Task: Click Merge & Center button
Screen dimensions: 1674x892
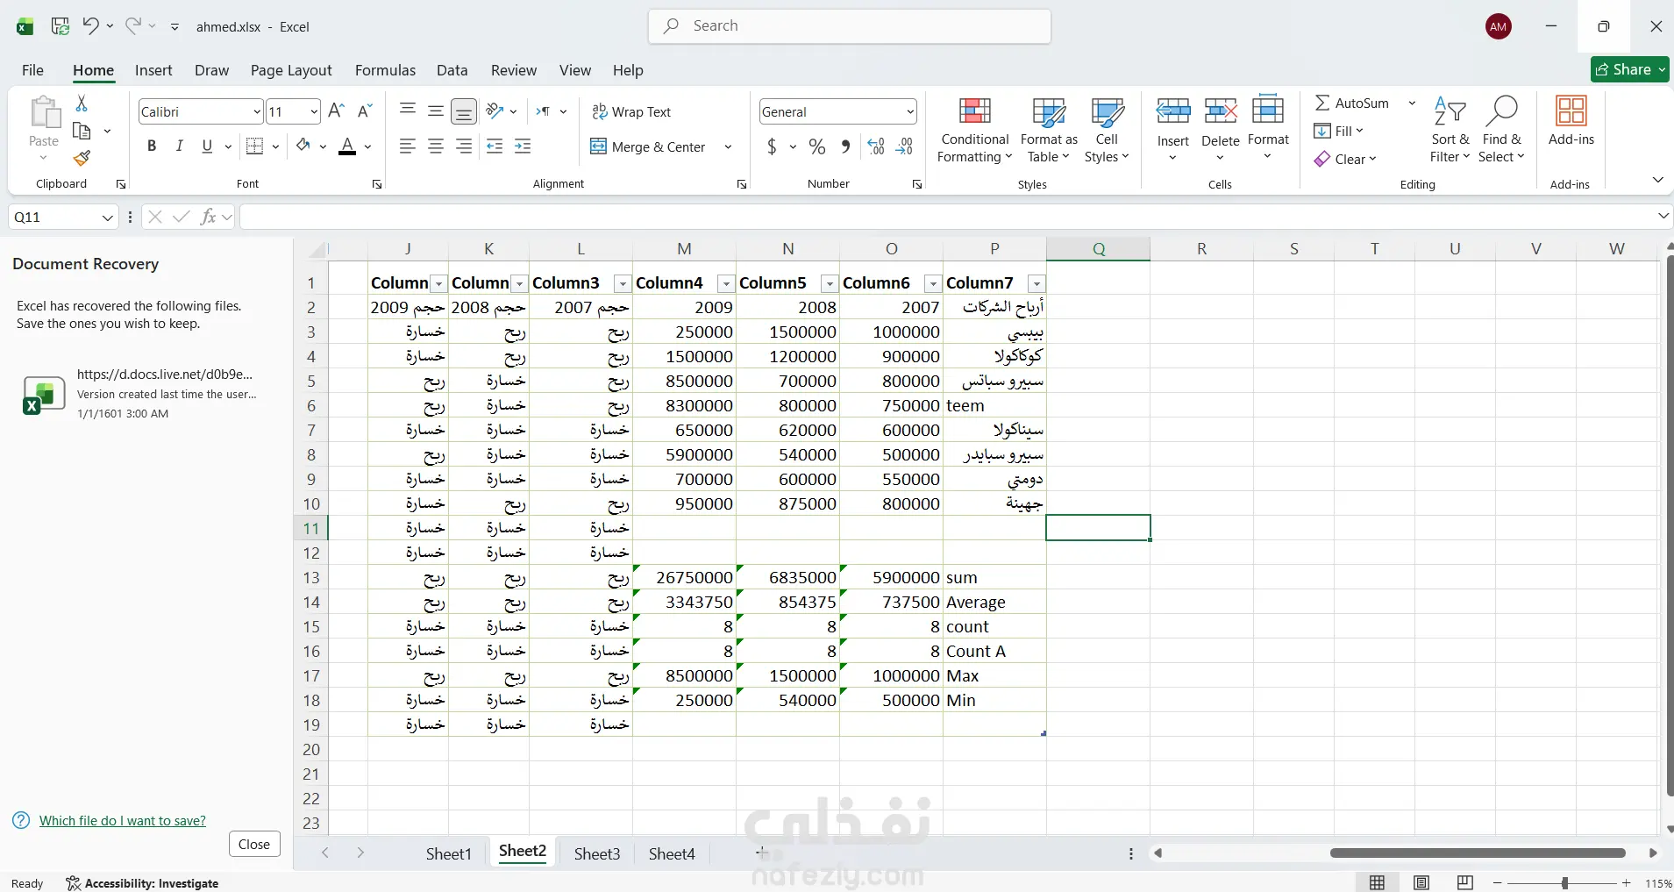Action: [x=648, y=146]
